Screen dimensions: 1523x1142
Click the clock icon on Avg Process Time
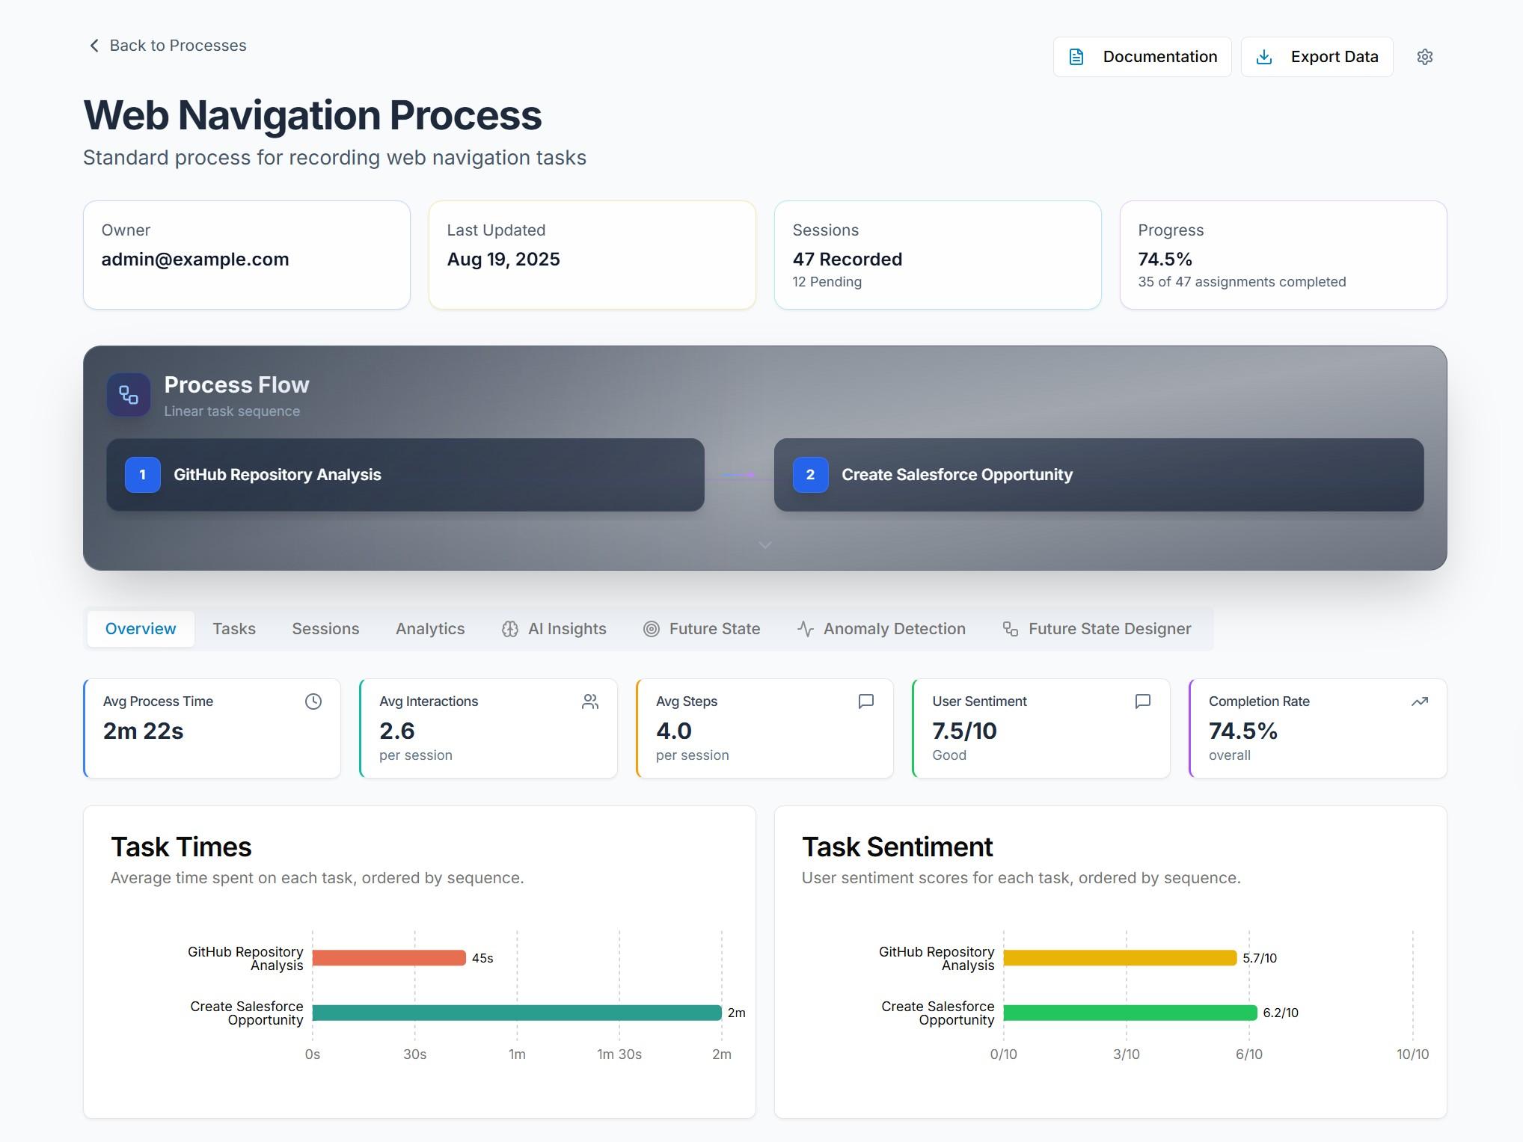313,702
